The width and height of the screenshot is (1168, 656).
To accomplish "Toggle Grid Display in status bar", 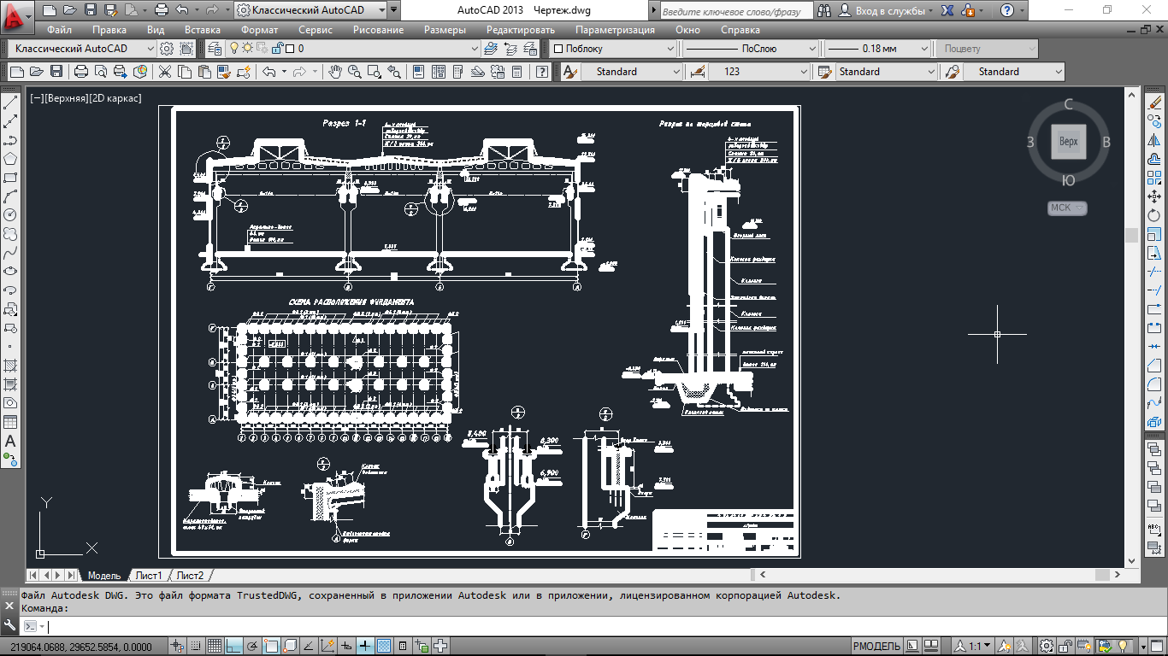I will tap(215, 647).
